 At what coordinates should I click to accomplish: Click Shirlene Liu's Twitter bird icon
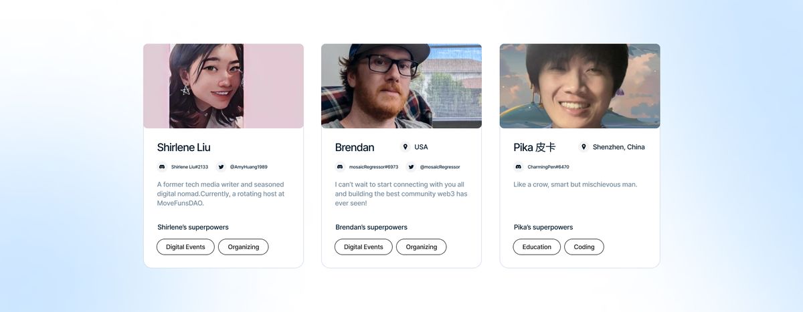coord(221,167)
